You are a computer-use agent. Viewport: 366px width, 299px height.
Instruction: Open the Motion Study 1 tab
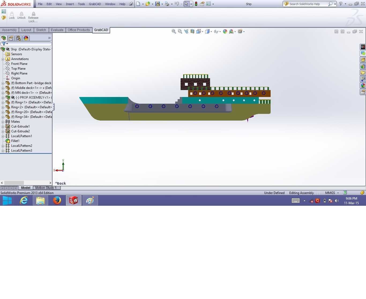[46, 188]
